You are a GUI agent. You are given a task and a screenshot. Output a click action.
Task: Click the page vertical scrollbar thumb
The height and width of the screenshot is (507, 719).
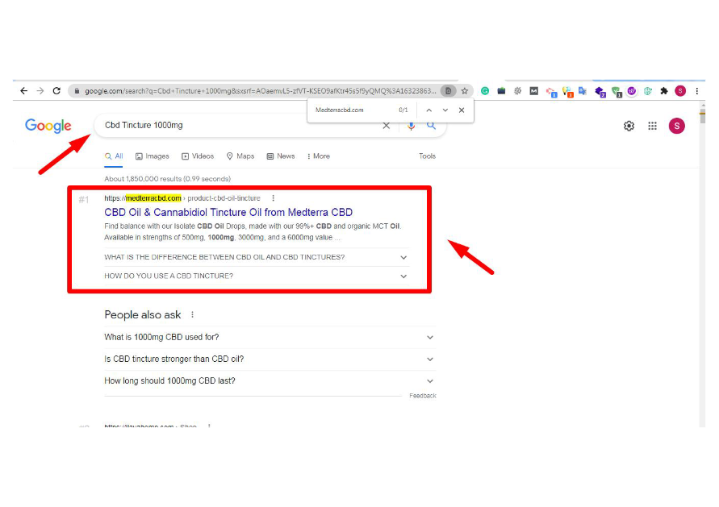703,115
